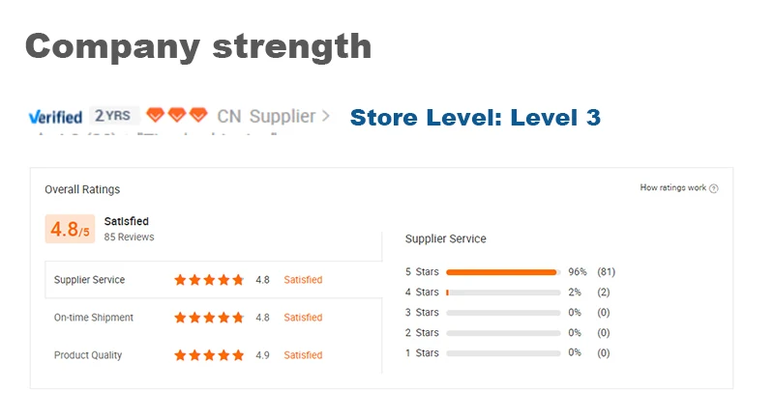Expand the CN Supplier chevron arrow
Image resolution: width=774 pixels, height=418 pixels.
(x=326, y=116)
